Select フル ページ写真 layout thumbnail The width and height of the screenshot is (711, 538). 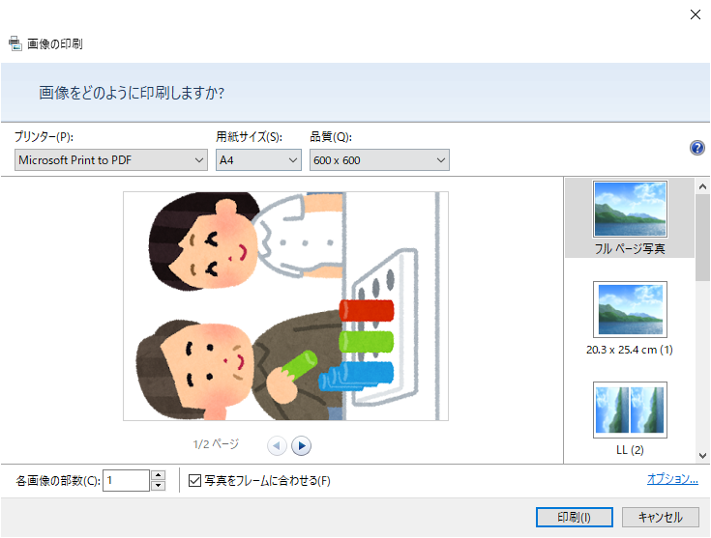(630, 217)
